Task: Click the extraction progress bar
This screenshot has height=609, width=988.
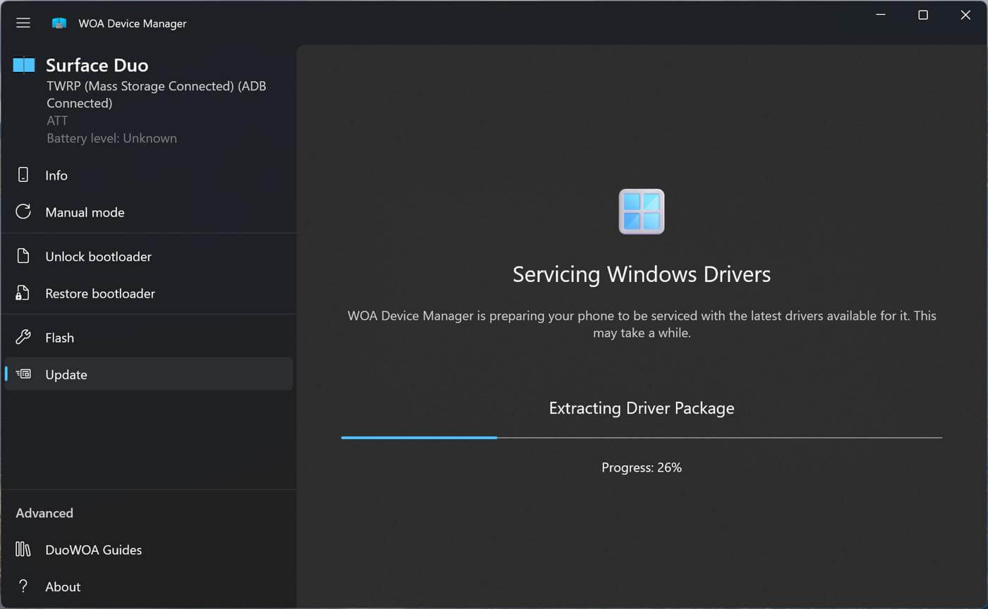Action: click(x=641, y=438)
